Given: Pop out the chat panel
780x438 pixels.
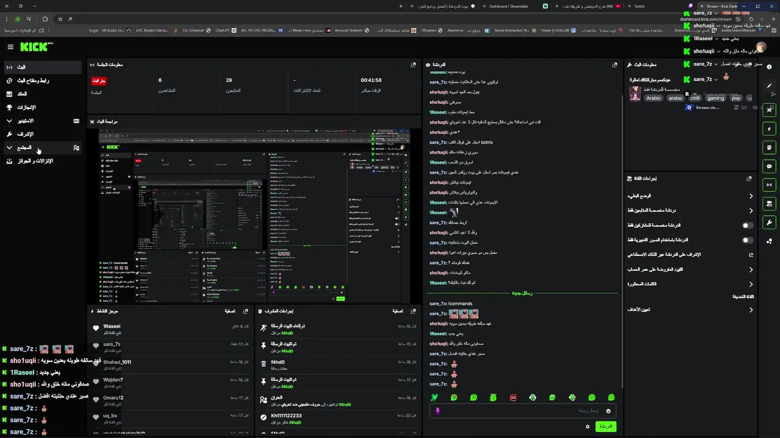Looking at the screenshot, I should [x=614, y=64].
